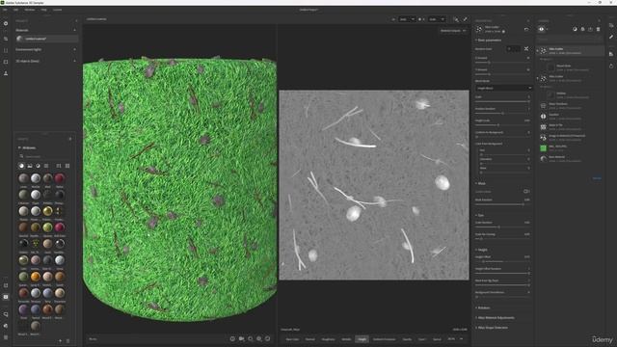Click the green swatch layer icon
The image size is (617, 347).
point(544,147)
